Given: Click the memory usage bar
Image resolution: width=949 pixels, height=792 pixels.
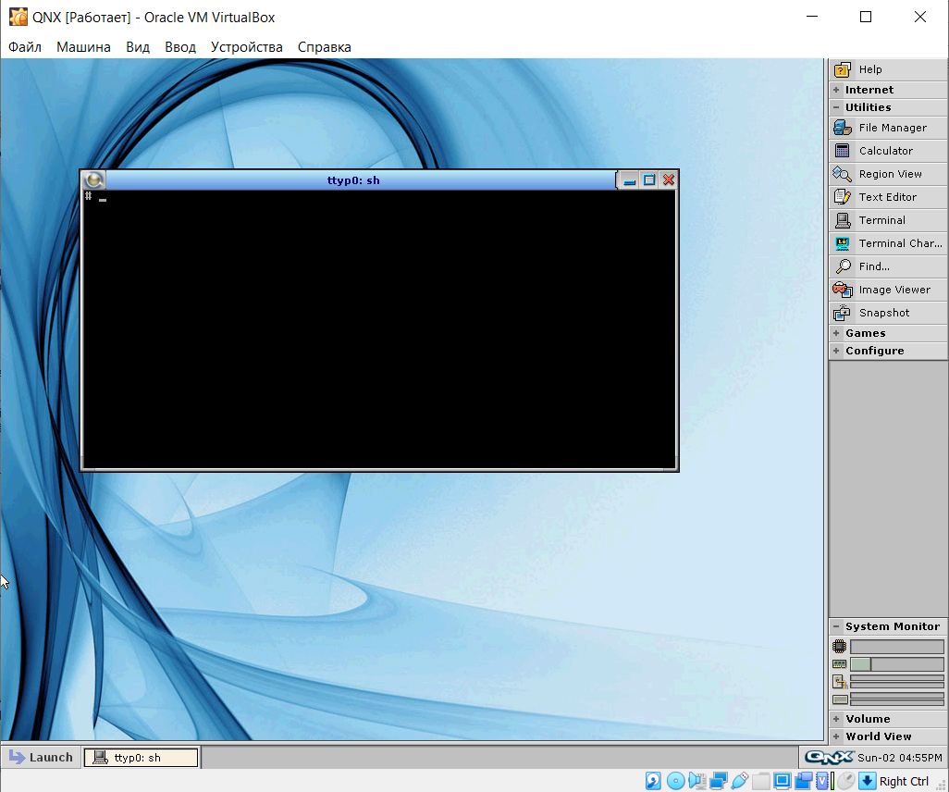Looking at the screenshot, I should 897,664.
